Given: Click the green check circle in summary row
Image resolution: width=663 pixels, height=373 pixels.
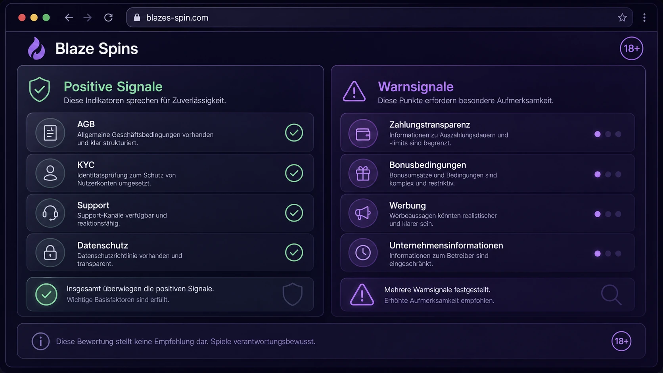Looking at the screenshot, I should (46, 295).
